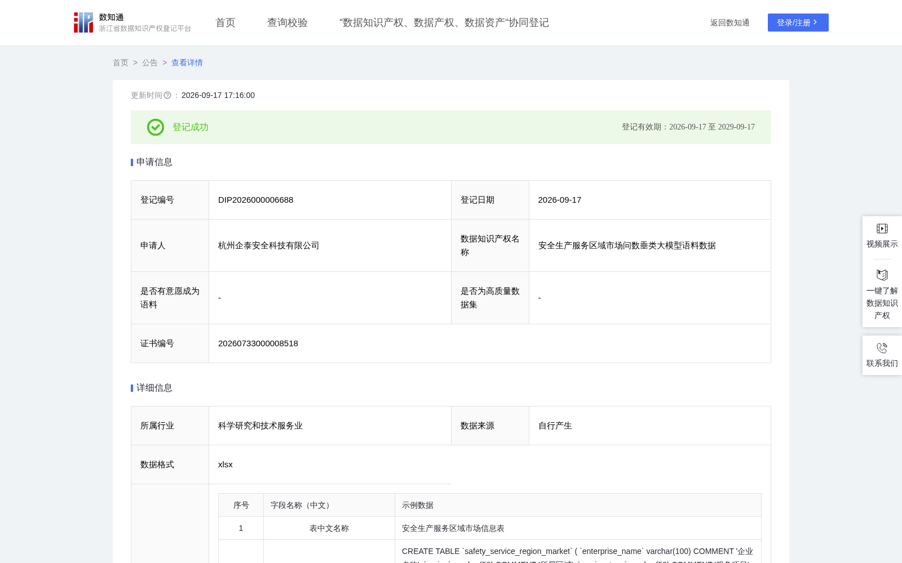Open 一键了解数据知识产权 sidebar icon
Image resolution: width=902 pixels, height=563 pixels.
coord(882,275)
